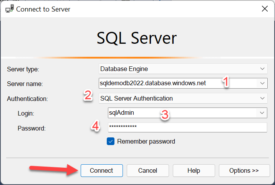Focus the Password input field
Image resolution: width=275 pixels, height=185 pixels.
[187, 127]
